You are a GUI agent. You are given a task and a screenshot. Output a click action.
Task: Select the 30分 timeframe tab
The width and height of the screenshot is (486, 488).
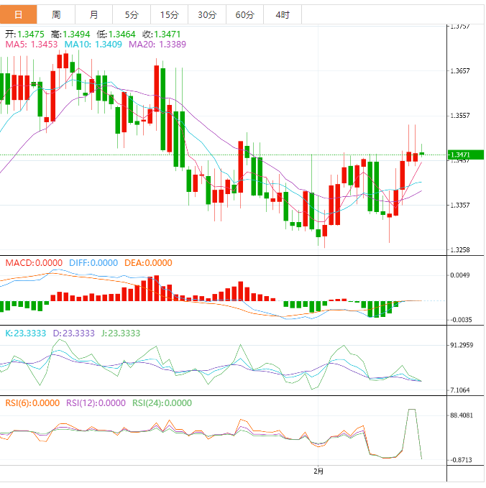pyautogui.click(x=206, y=14)
